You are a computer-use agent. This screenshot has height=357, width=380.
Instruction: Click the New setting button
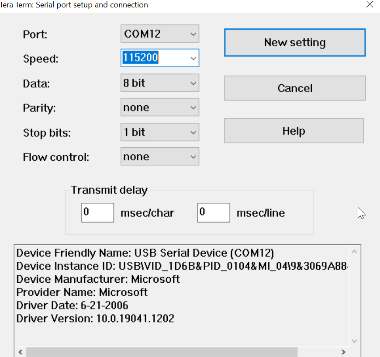(x=295, y=42)
